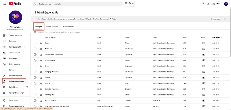The image size is (231, 110).
Task: Star the track Repeat
Action: click(41, 83)
